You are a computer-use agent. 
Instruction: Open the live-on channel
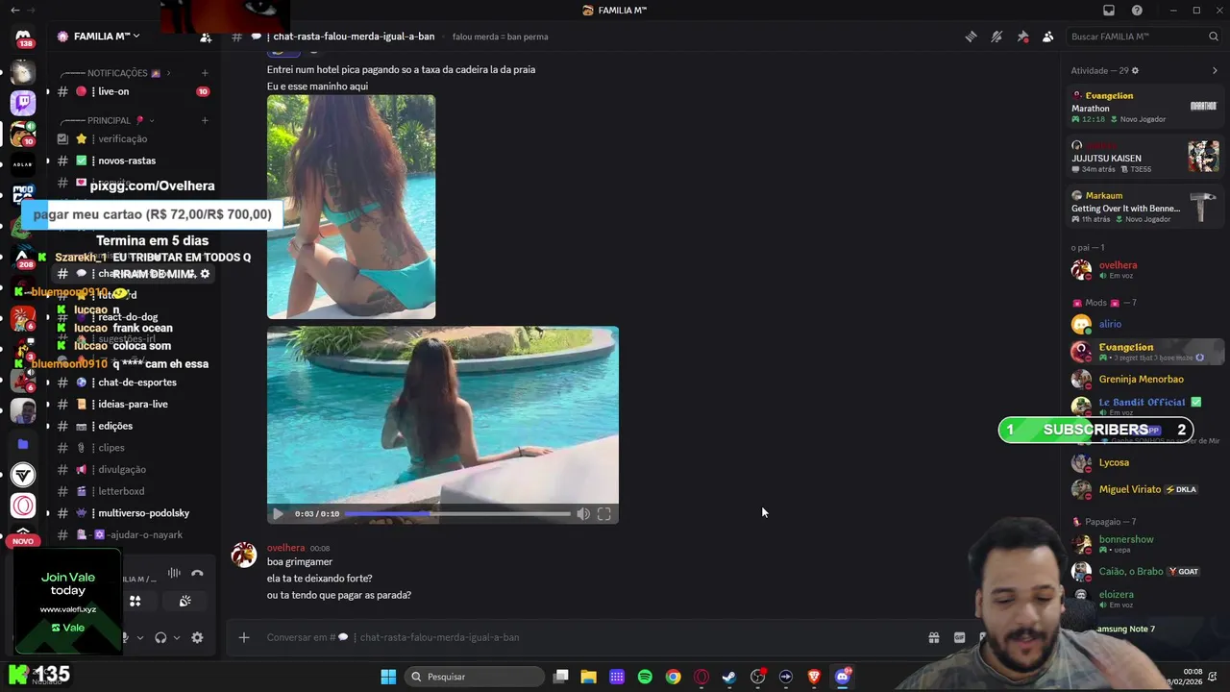(x=133, y=91)
